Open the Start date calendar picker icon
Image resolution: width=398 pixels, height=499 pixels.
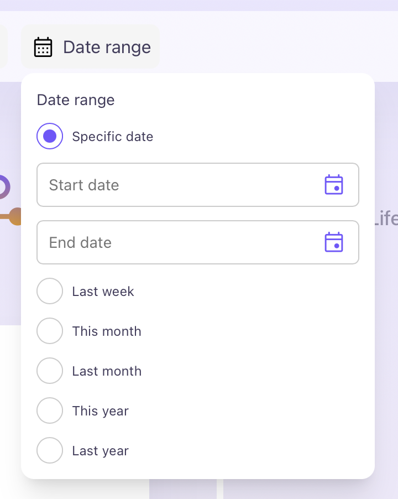coord(334,185)
